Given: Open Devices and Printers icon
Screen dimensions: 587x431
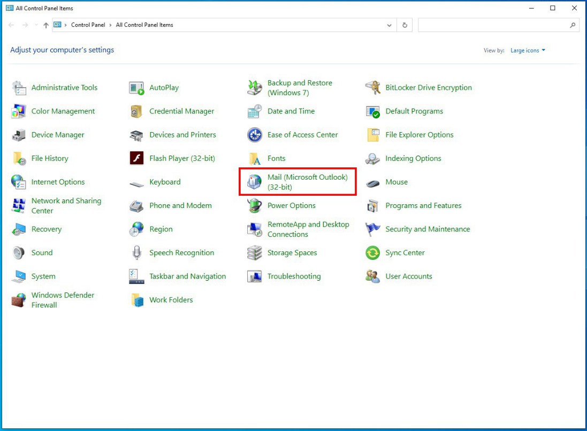Looking at the screenshot, I should (x=136, y=135).
